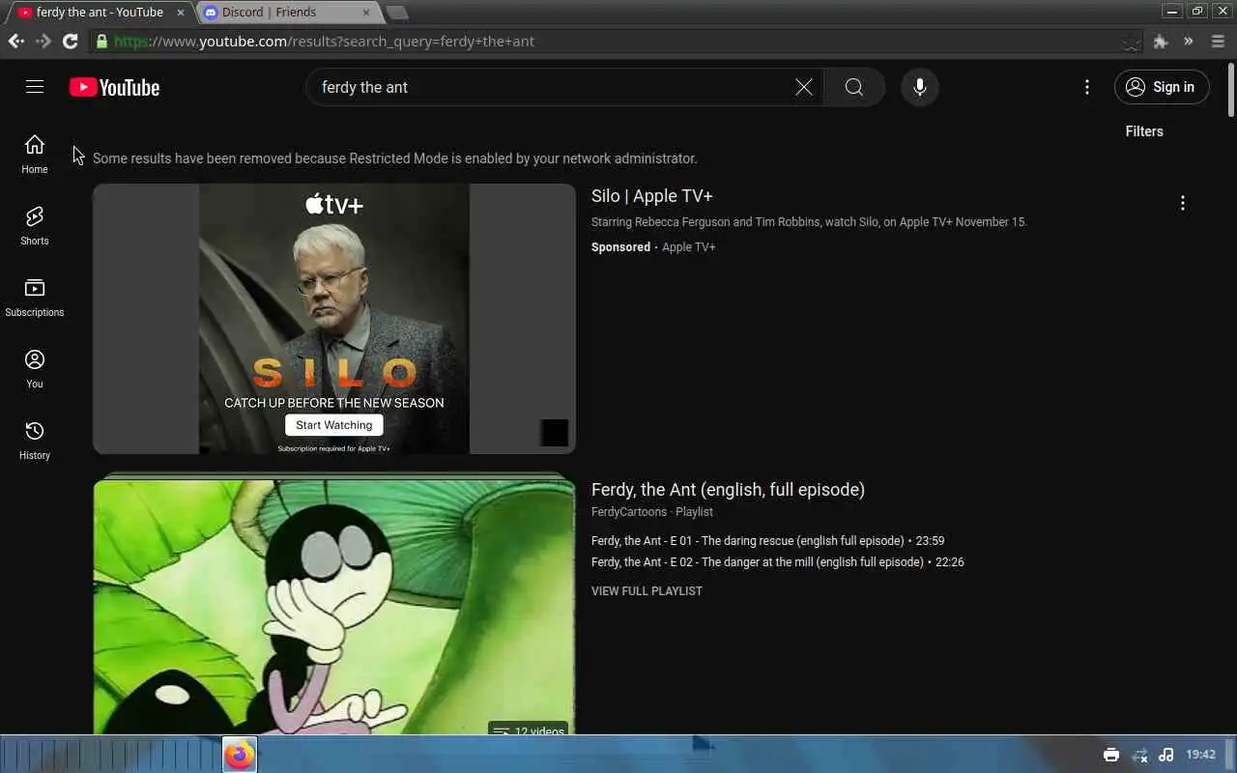Click the Ferdy the Ant playlist thumbnail
Screen dimensions: 1237x773
pos(334,607)
